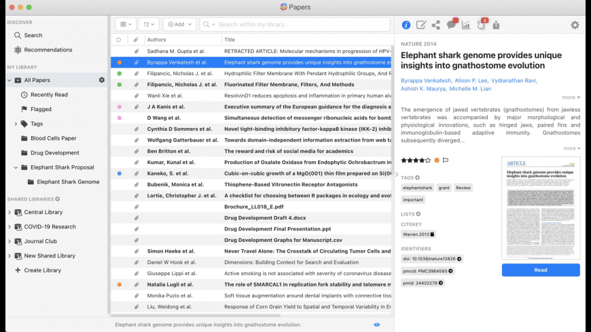The width and height of the screenshot is (591, 332).
Task: Set rating to first star
Action: point(404,160)
